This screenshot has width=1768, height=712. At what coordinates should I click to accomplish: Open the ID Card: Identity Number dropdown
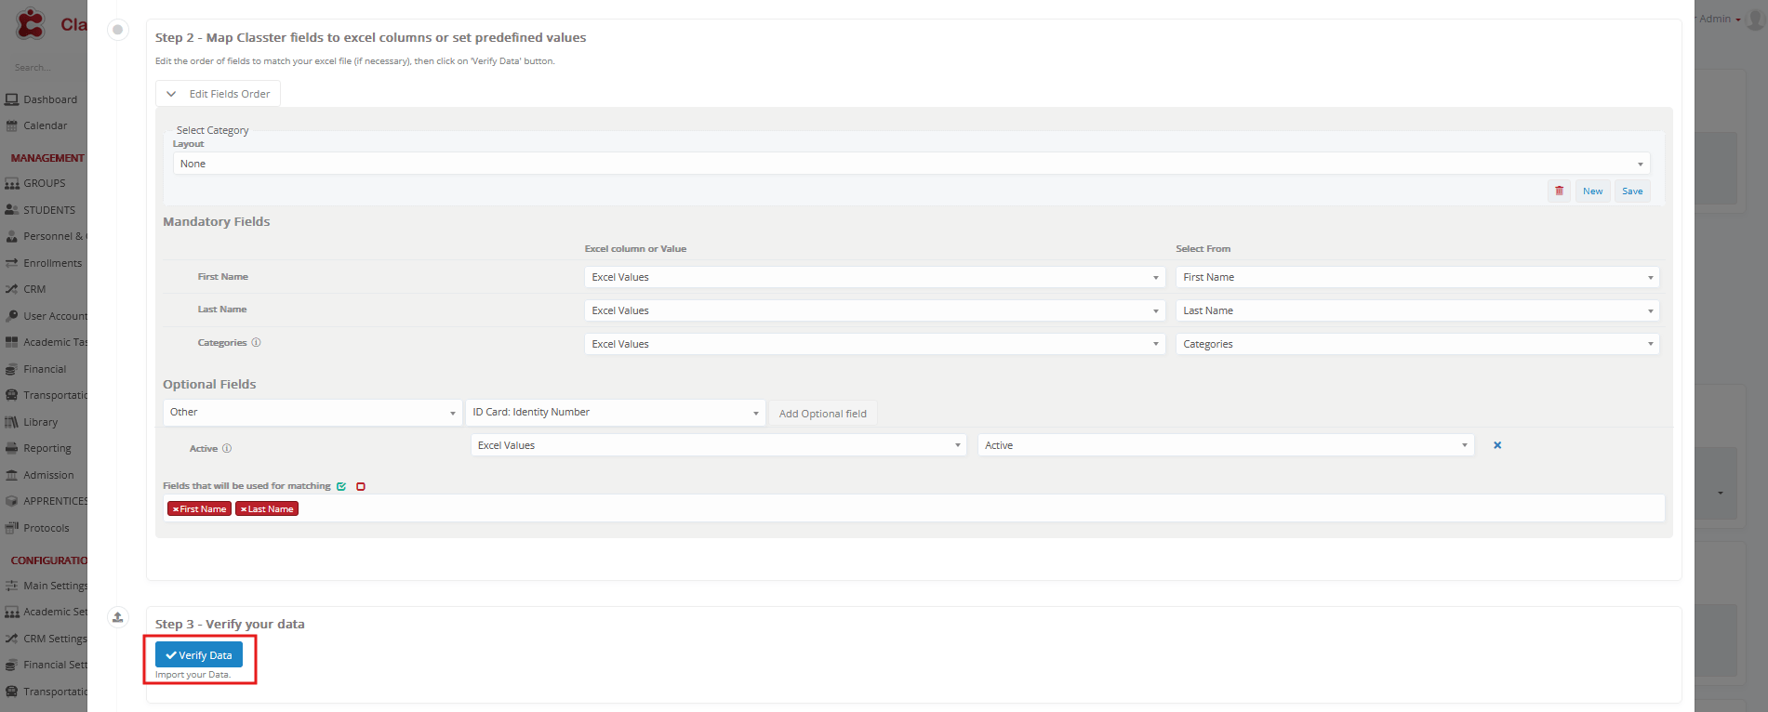[615, 413]
